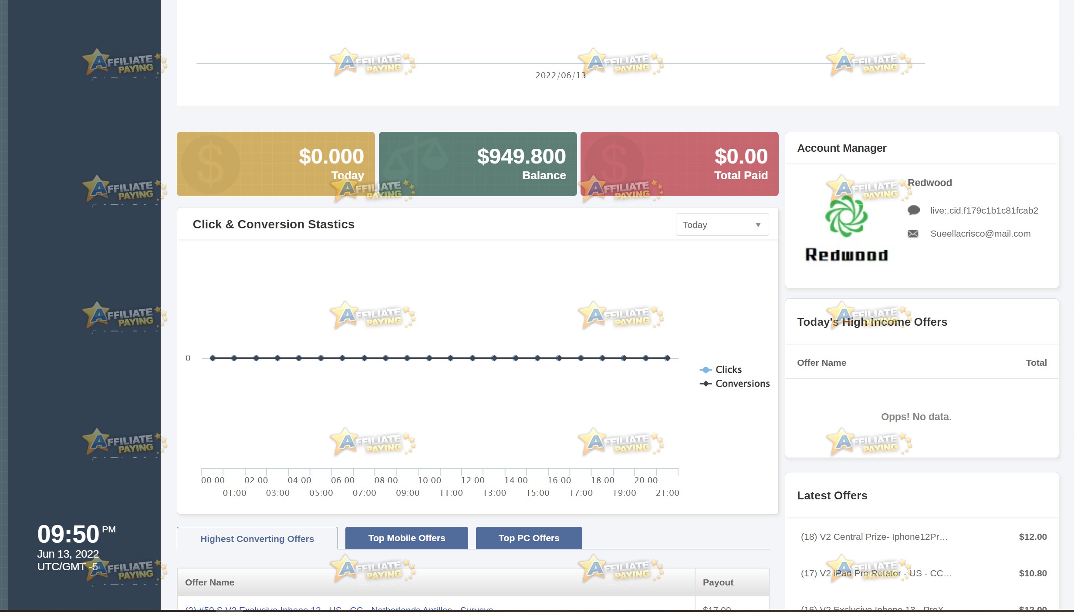The image size is (1074, 612).
Task: Click the Sueellacrisco@mail.com email address
Action: [x=980, y=234]
